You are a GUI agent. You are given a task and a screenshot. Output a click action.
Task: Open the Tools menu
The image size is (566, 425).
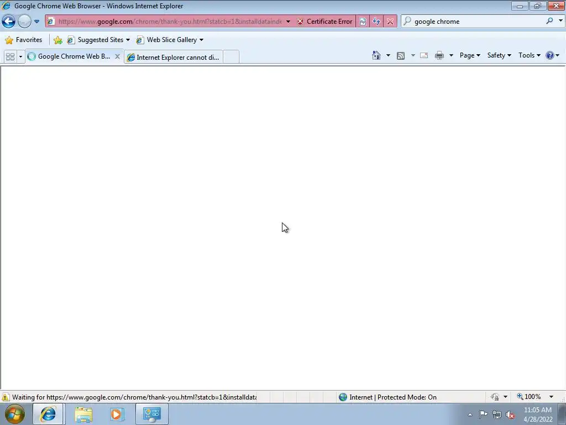[x=529, y=55]
